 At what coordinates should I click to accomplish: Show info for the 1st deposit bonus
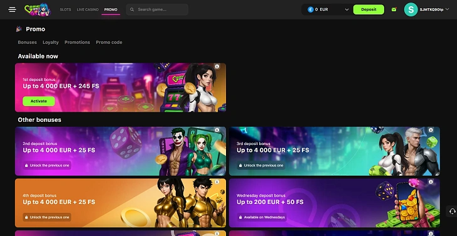pos(217,67)
